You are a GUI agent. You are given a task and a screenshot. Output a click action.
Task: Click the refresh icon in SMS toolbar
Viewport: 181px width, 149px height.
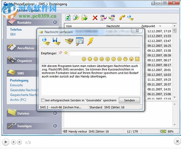point(68,18)
